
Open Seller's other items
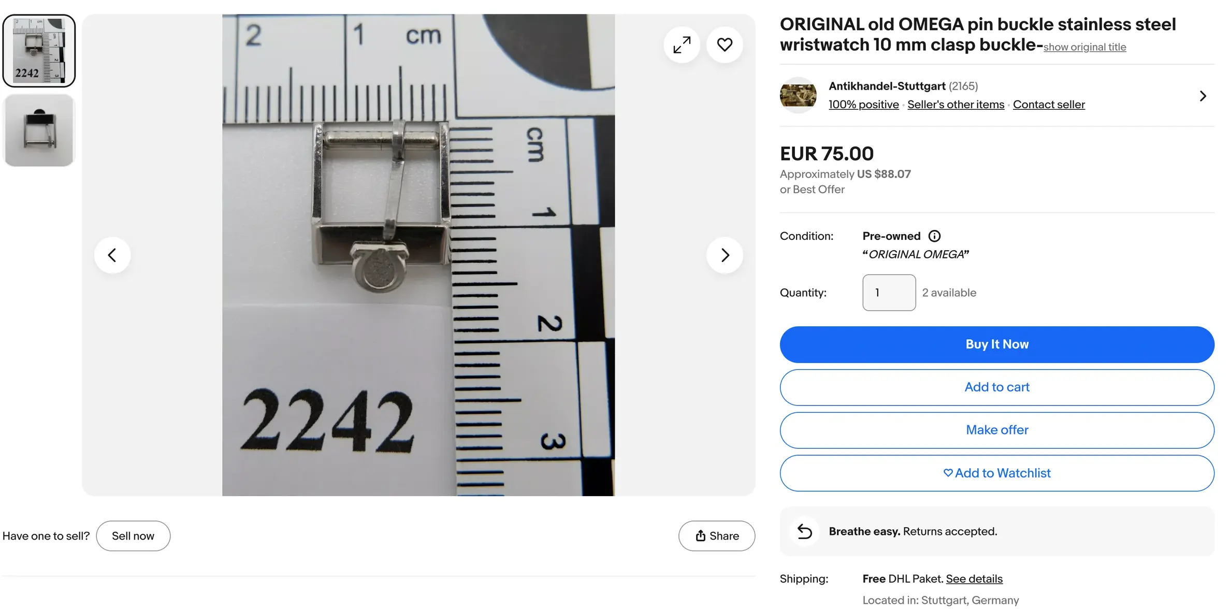pos(956,104)
